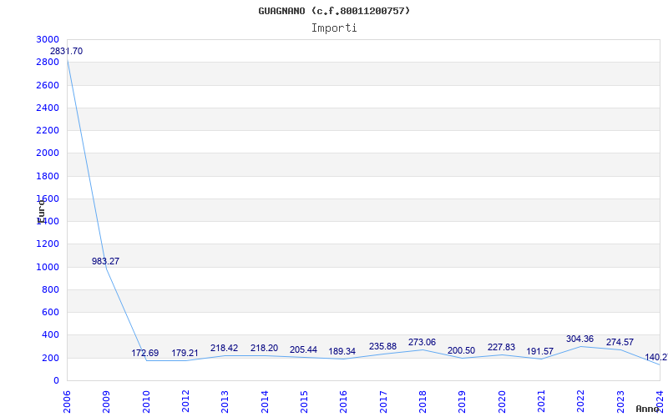Click the x-axis year 2017
Image resolution: width=668 pixels, height=417 pixels.
[x=383, y=401]
